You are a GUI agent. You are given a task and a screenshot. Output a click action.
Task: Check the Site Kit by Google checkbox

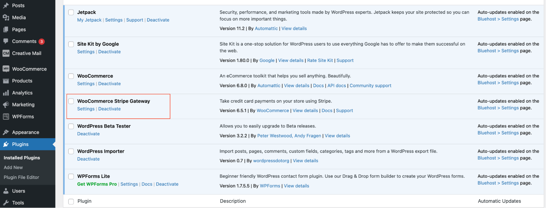(71, 44)
